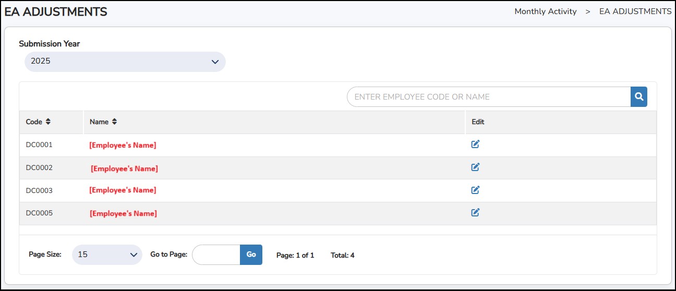The width and height of the screenshot is (676, 291).
Task: Edit the DC0003 employee record
Action: pos(475,190)
